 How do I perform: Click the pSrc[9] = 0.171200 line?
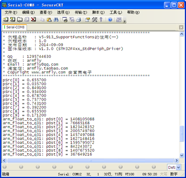(25, 115)
